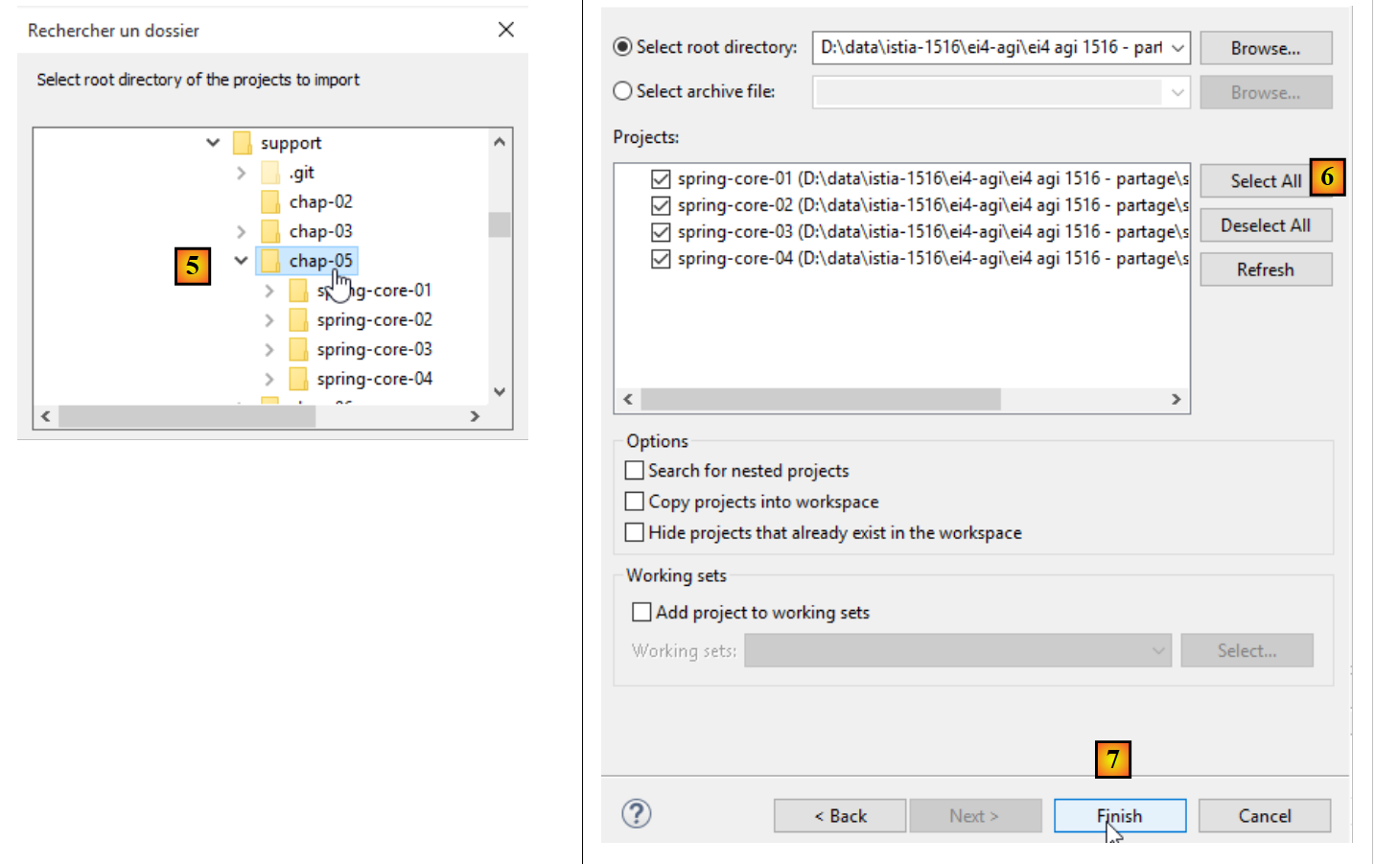1375x864 pixels.
Task: Click Deselect All projects button
Action: click(x=1265, y=226)
